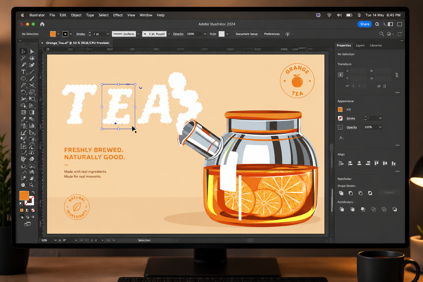Click the Stroke none swatch in Appearance
The image size is (423, 282).
(x=340, y=118)
